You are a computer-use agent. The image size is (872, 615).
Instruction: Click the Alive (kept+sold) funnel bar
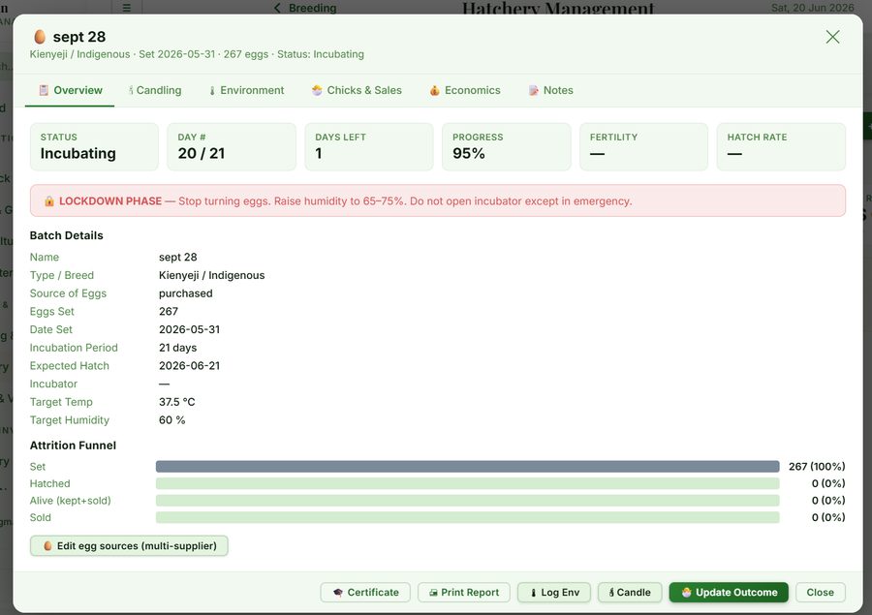[x=467, y=501]
